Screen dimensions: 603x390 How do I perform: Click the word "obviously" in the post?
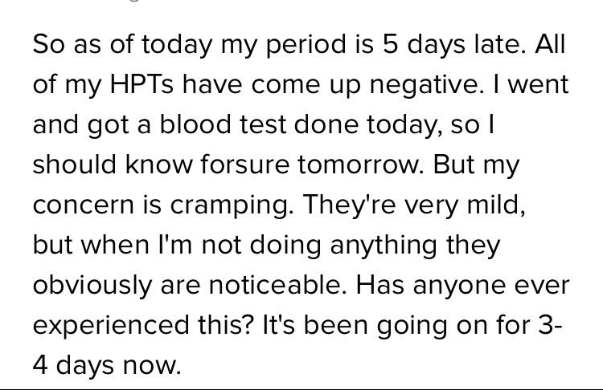pos(92,286)
